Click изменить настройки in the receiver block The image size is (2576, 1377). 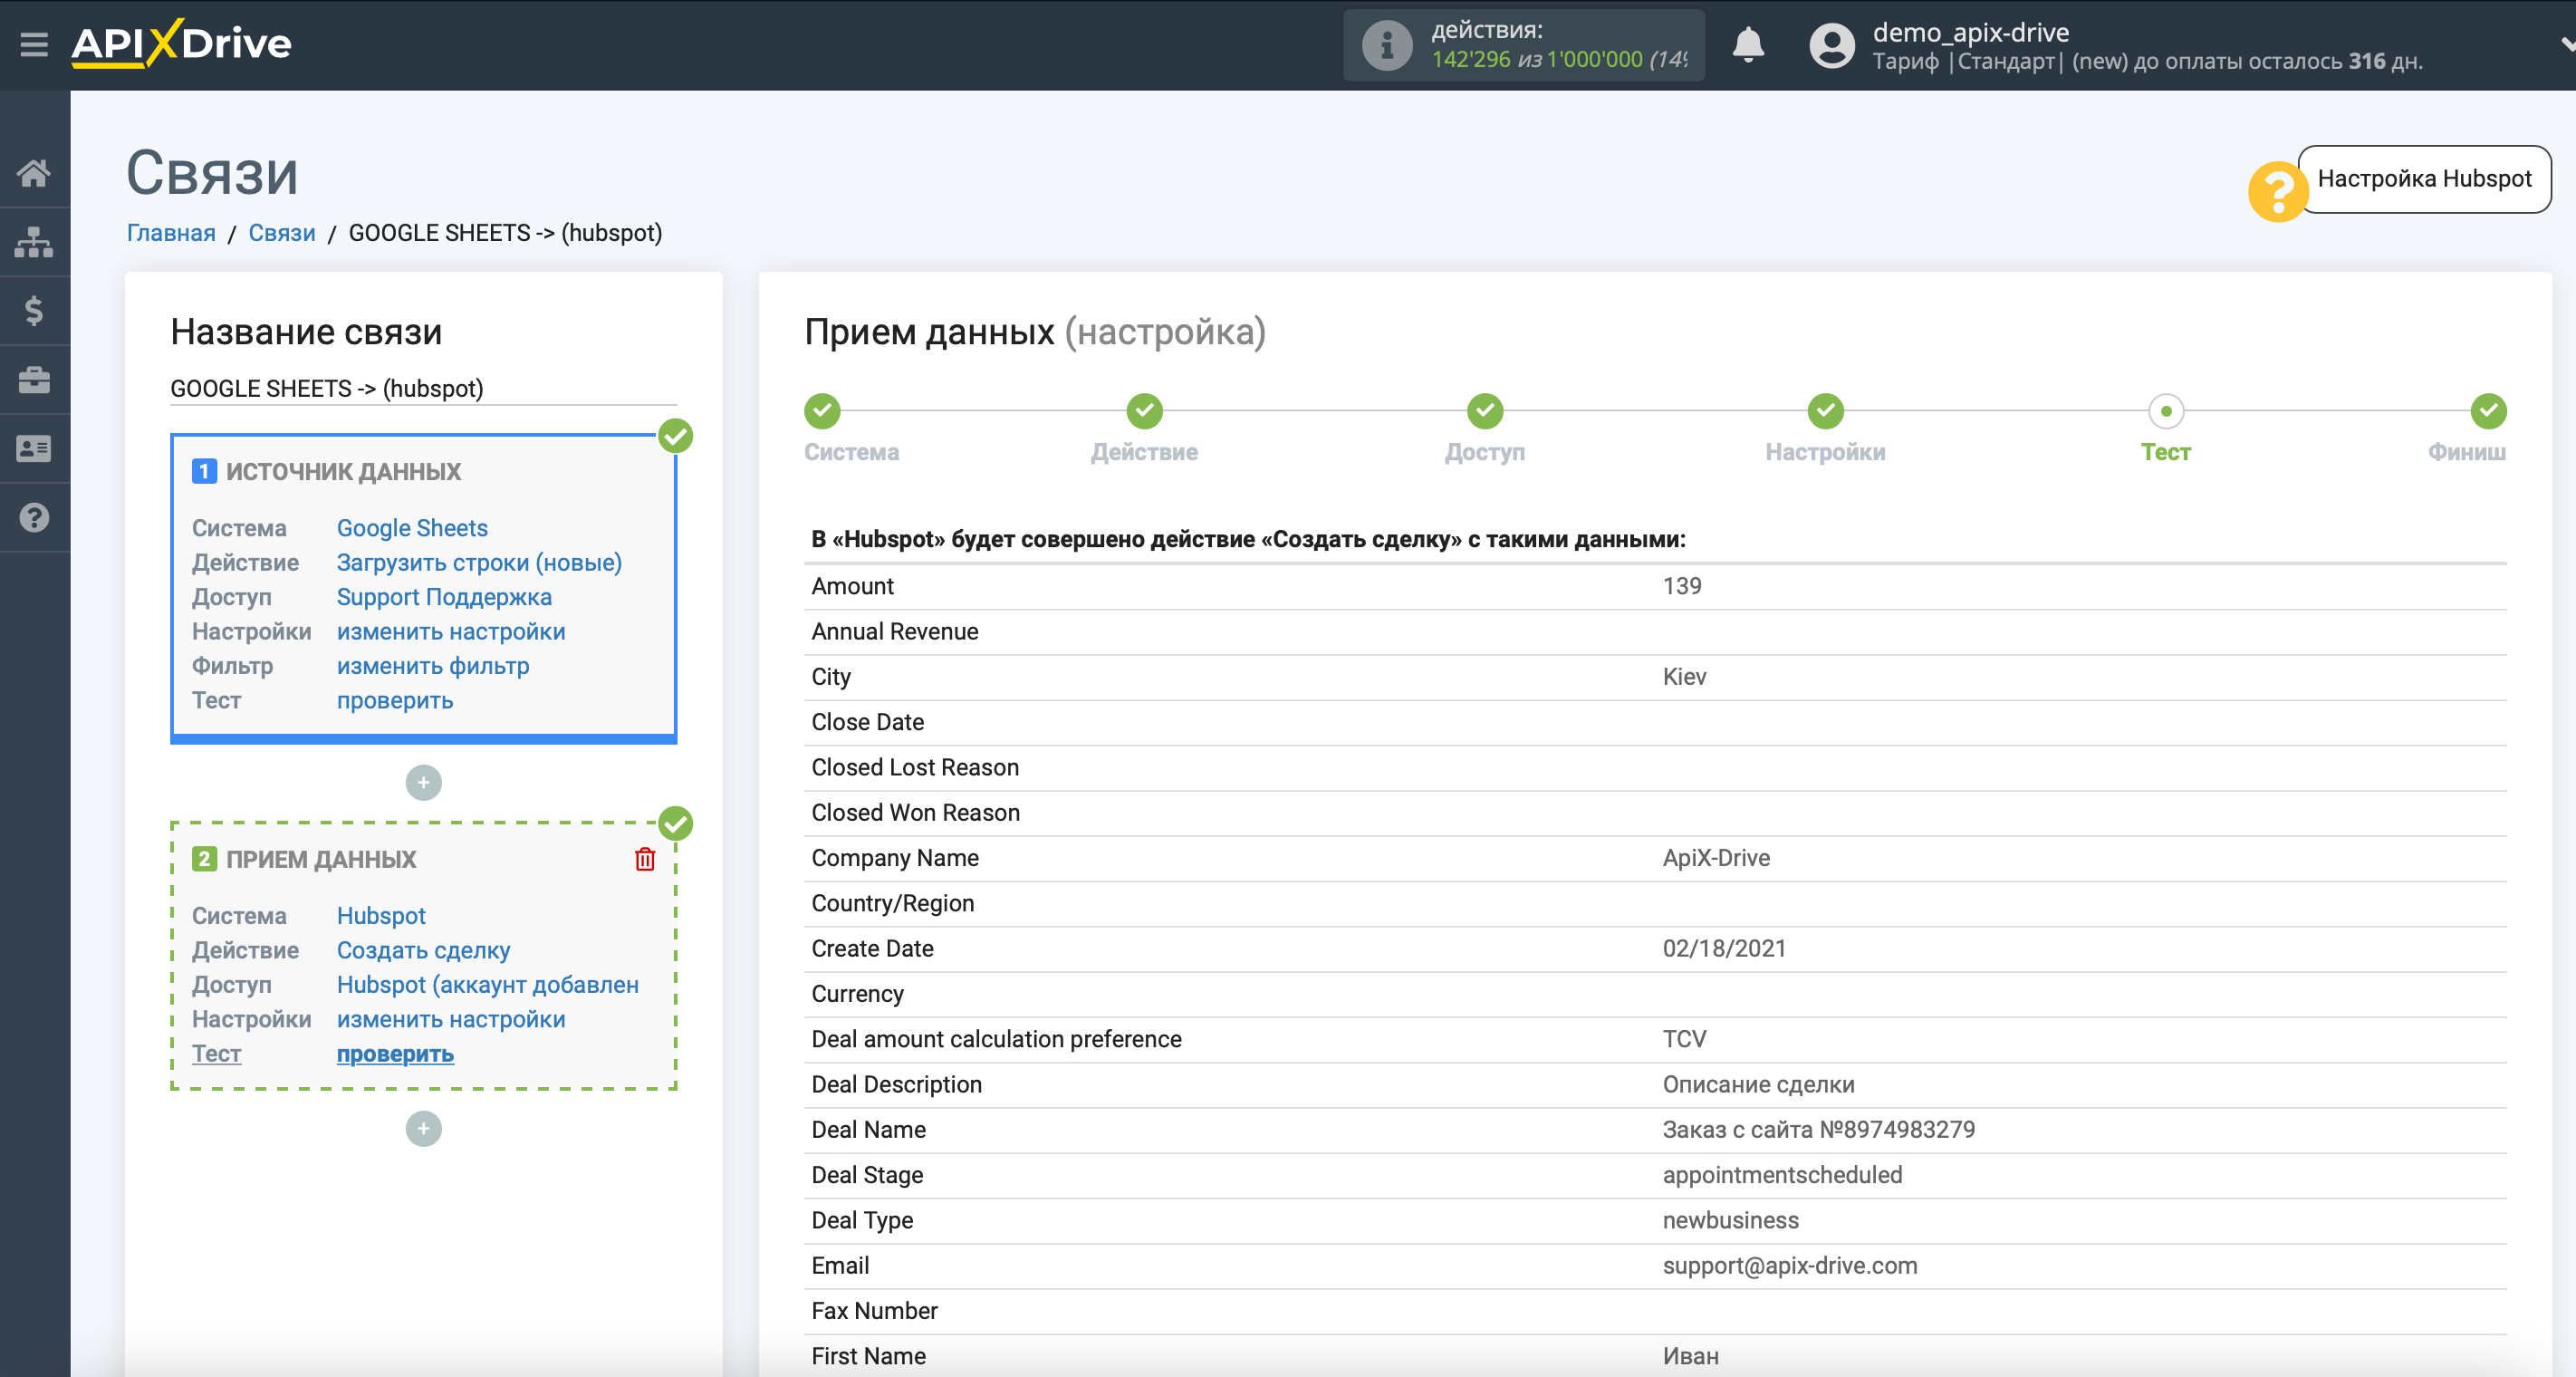(x=451, y=1020)
